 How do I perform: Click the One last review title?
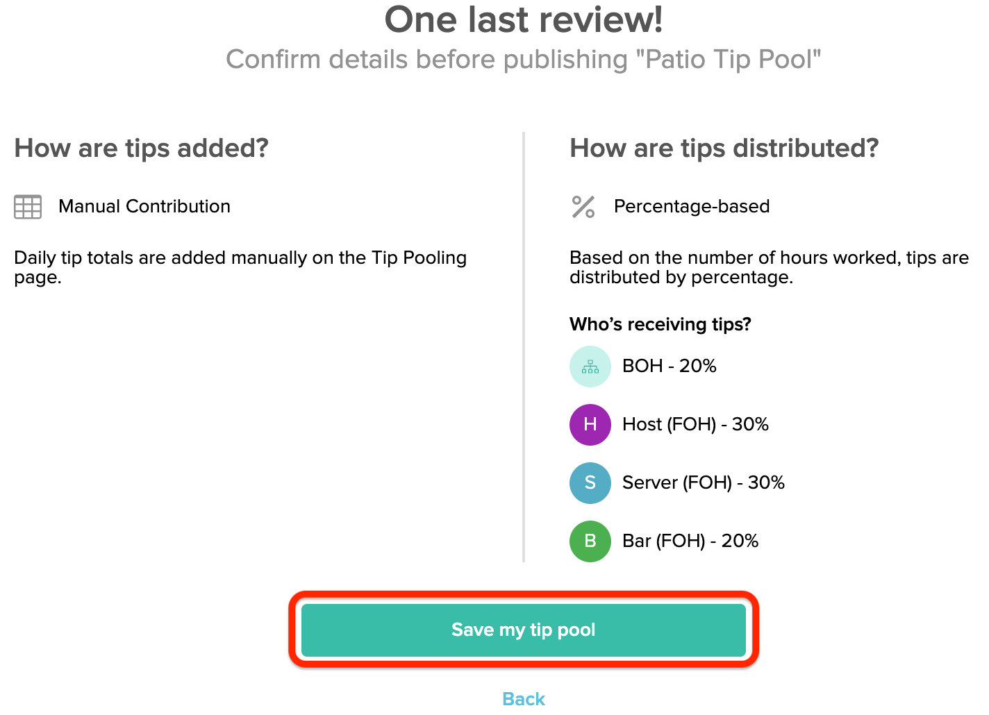[x=524, y=19]
